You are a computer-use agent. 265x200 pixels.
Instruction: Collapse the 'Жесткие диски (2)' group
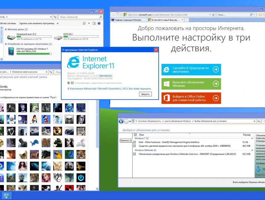(x=6, y=29)
